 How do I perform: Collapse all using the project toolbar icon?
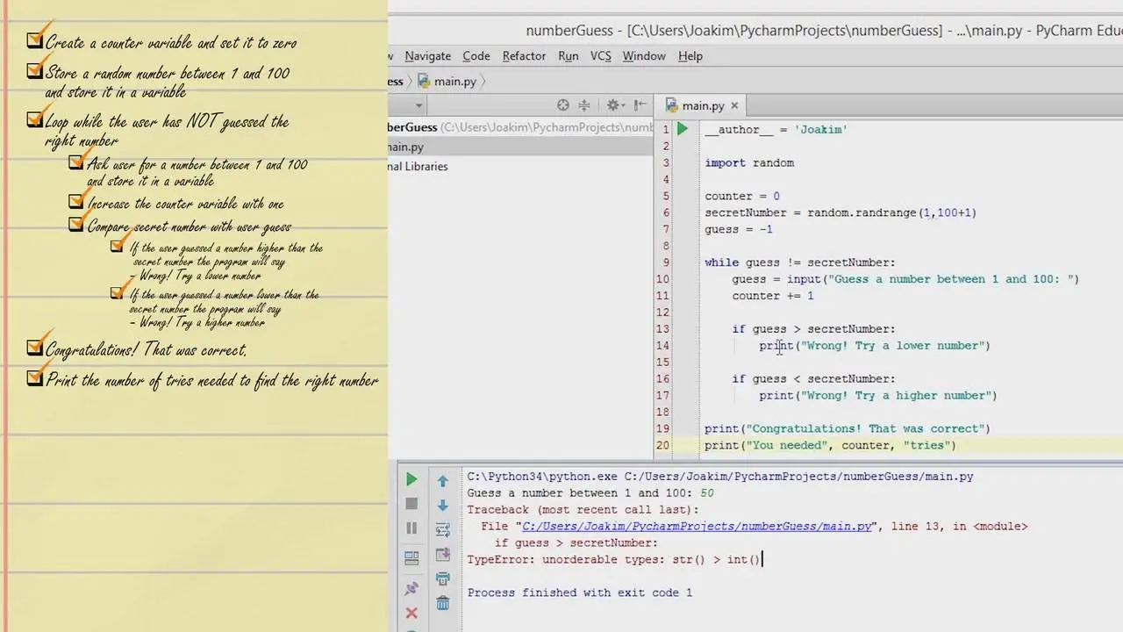(584, 105)
